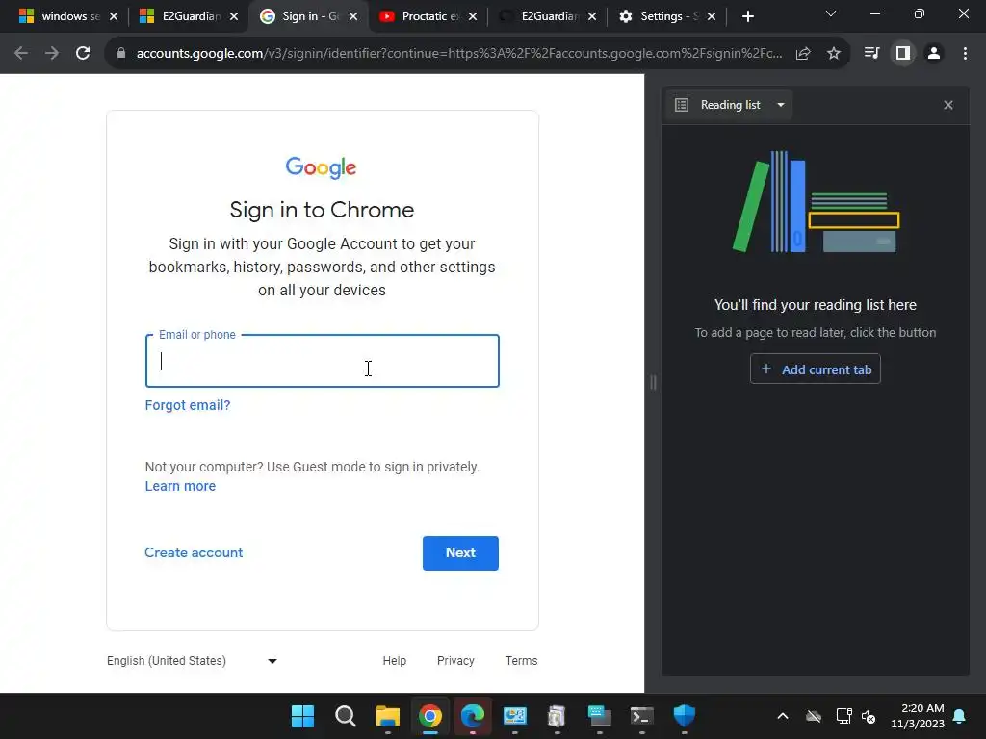Open the Forgot email? link
Viewport: 986px width, 739px height.
coord(188,405)
